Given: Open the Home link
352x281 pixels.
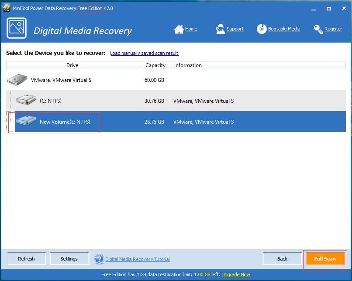Looking at the screenshot, I should pos(191,29).
